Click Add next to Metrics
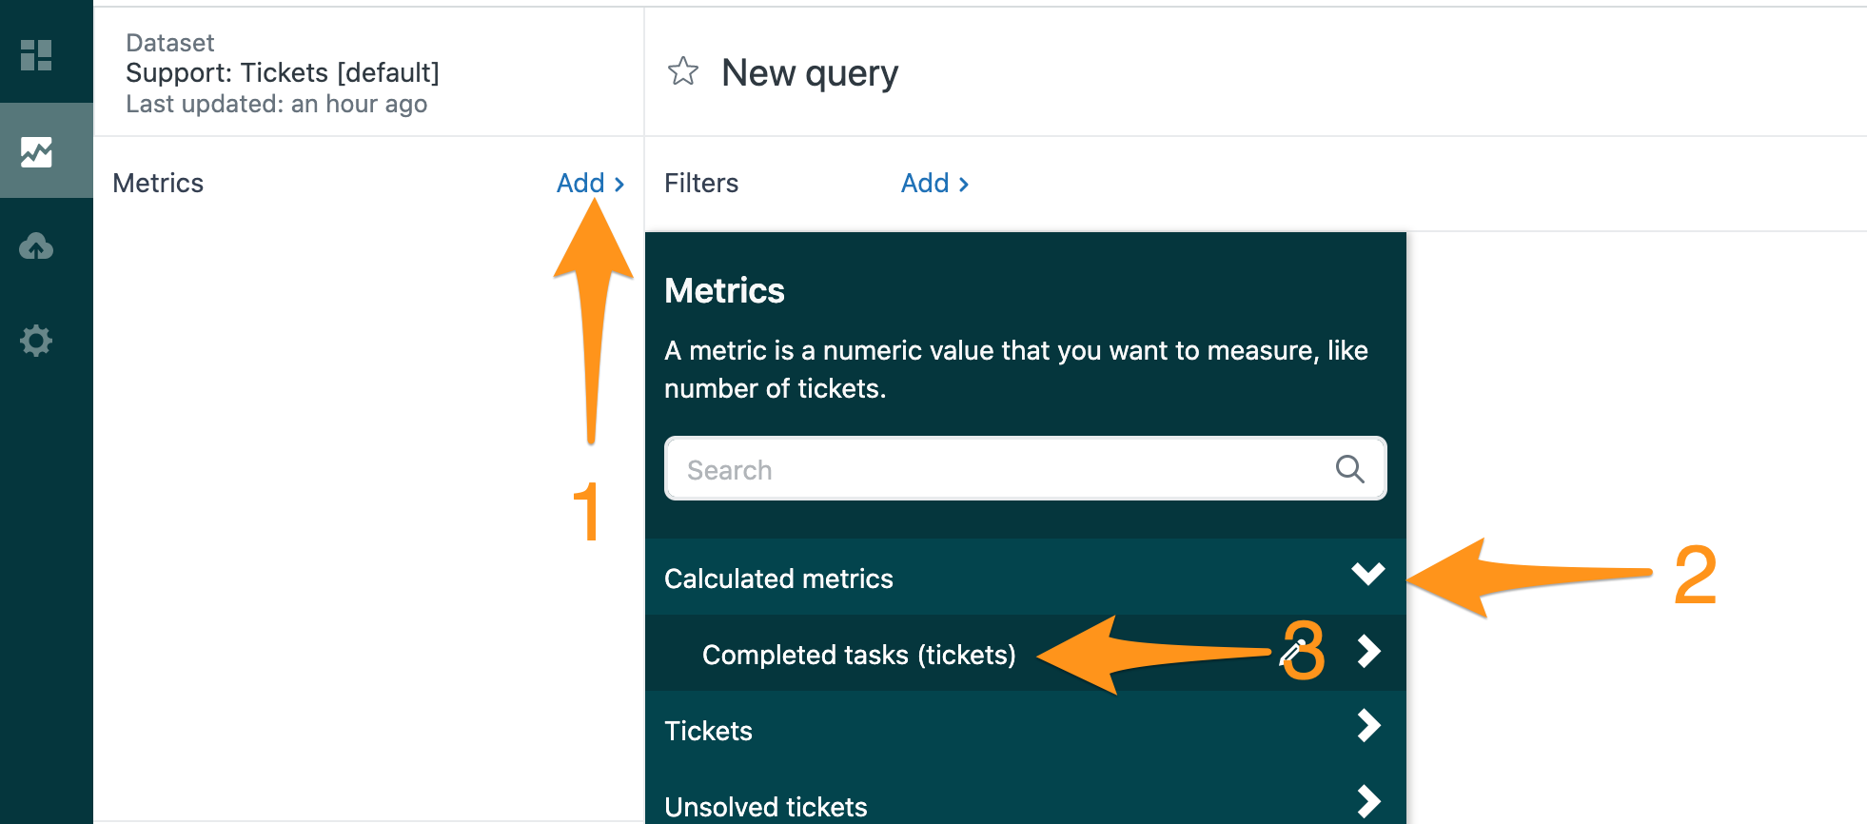Viewport: 1867px width, 824px height. point(580,183)
